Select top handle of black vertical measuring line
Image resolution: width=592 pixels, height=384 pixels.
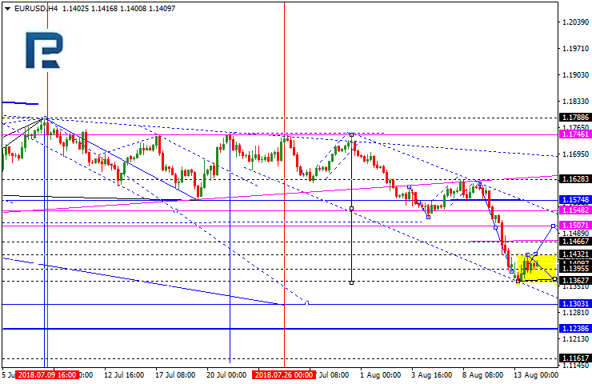point(351,134)
